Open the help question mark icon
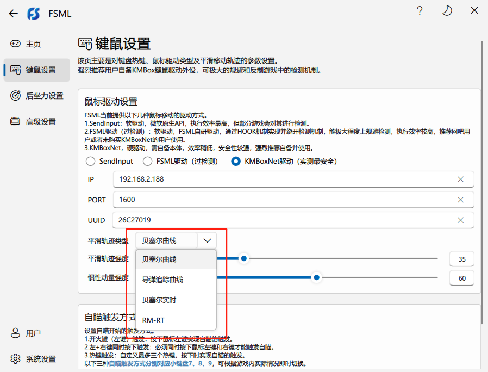Image resolution: width=488 pixels, height=372 pixels. pos(420,11)
